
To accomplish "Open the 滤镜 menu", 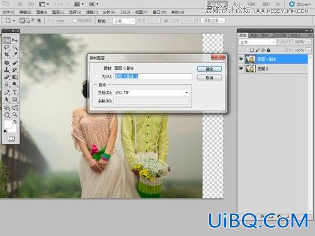I will point(92,13).
